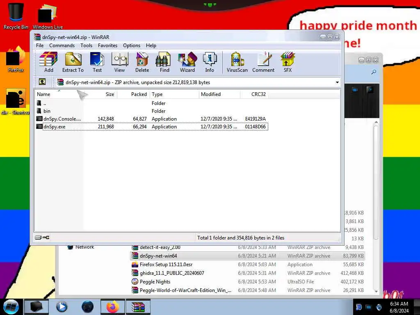Go up one level with the up-arrow icon
This screenshot has height=315, width=420.
(42, 82)
